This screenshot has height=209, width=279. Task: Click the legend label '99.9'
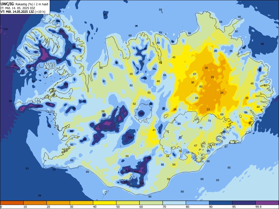coord(258,207)
